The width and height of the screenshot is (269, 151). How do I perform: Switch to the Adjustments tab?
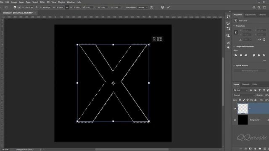251,15
